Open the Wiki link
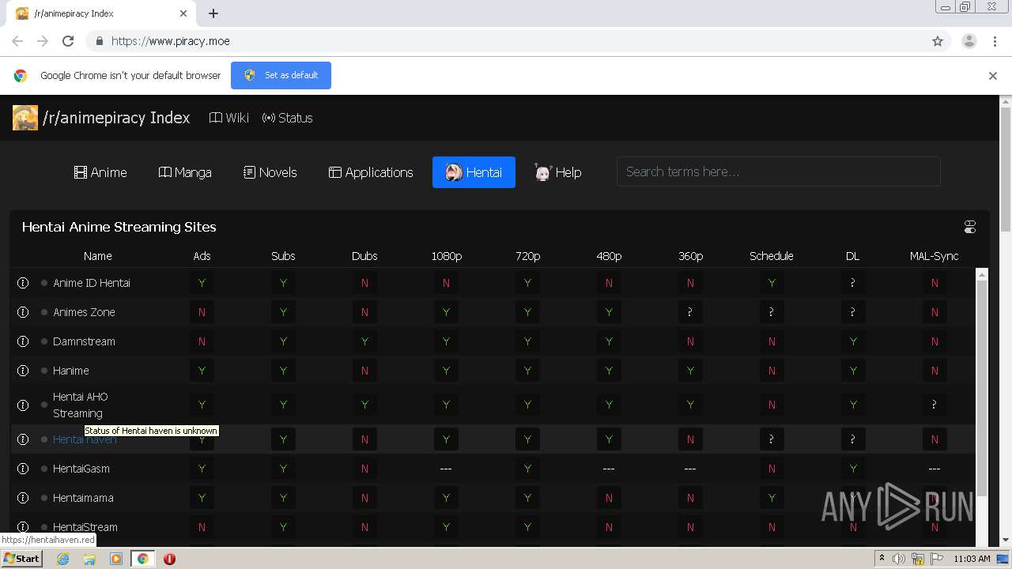 229,118
